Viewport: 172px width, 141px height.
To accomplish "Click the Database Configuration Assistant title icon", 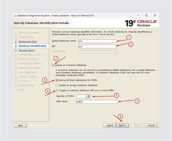I will point(15,16).
